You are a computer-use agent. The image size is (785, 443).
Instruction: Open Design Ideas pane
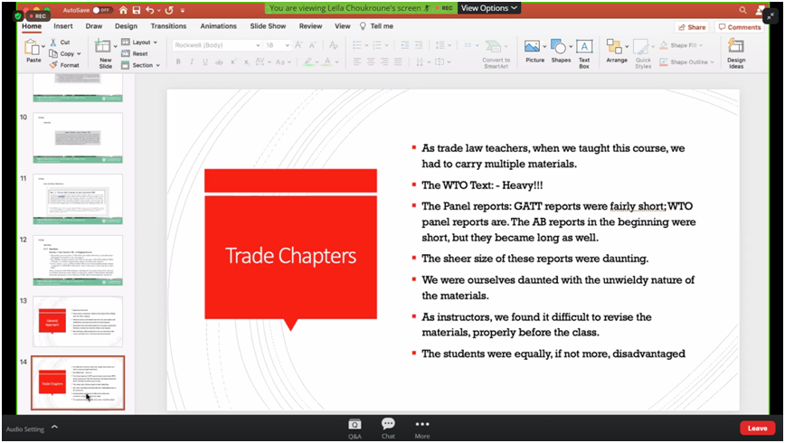click(736, 52)
